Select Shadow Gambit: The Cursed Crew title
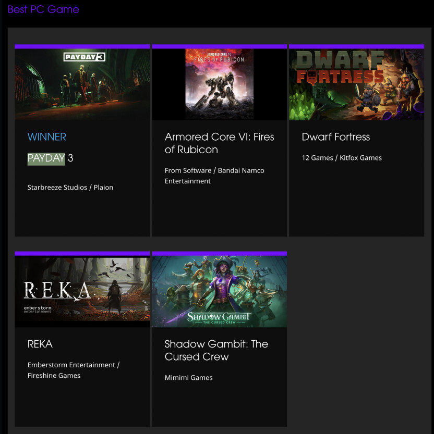This screenshot has width=434, height=434. click(216, 350)
